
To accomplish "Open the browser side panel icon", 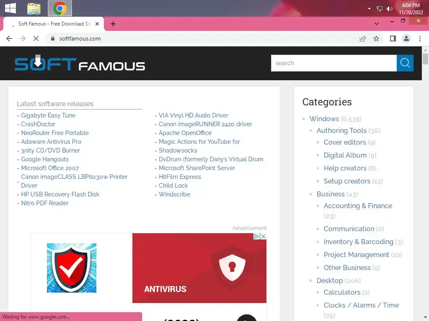I will (x=393, y=38).
